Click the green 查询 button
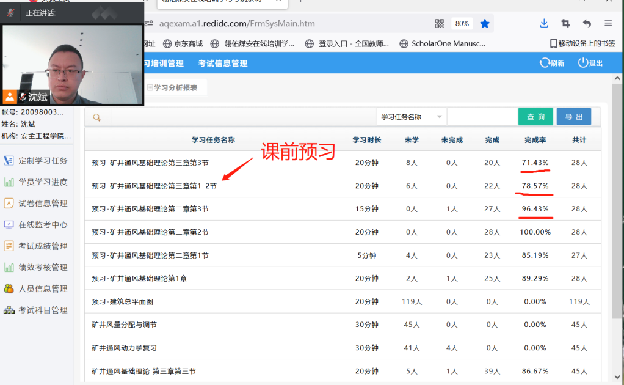 [x=535, y=117]
